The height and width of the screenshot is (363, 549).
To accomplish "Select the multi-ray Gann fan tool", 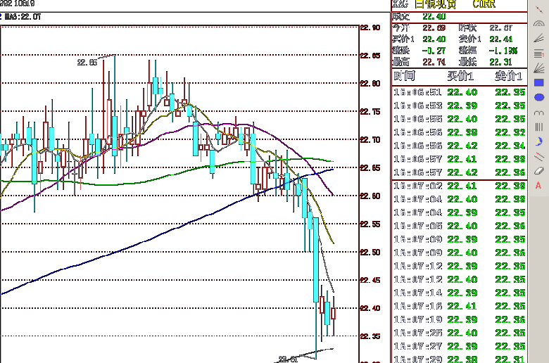I will 539,68.
